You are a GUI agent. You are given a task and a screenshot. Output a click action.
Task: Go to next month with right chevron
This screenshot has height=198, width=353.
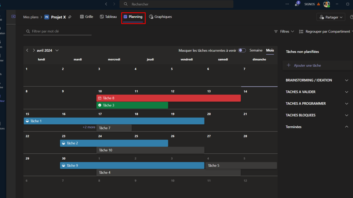(x=34, y=50)
